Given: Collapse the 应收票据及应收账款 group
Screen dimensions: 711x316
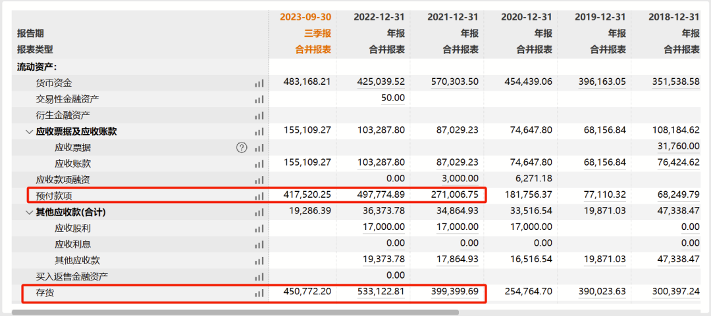Looking at the screenshot, I should coord(29,132).
